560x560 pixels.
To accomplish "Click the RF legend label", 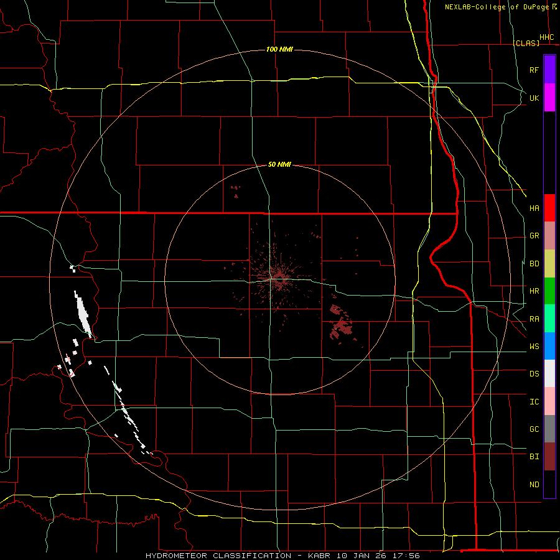I will coord(534,70).
